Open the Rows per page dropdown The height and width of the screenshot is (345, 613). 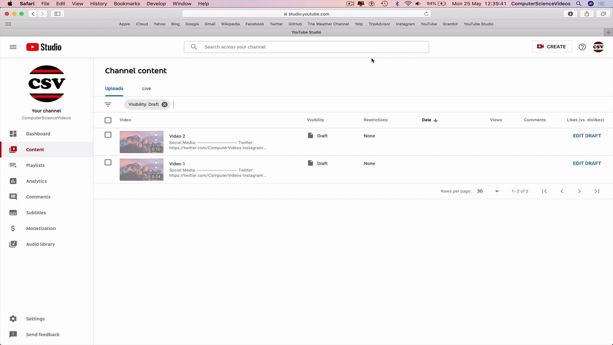pos(488,191)
